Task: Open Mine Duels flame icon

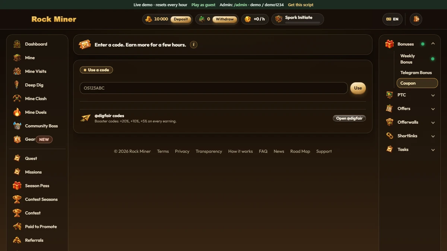Action: [17, 112]
